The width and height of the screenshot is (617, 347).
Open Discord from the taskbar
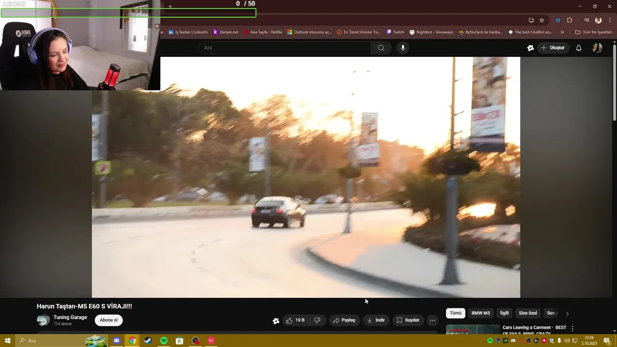coord(116,341)
